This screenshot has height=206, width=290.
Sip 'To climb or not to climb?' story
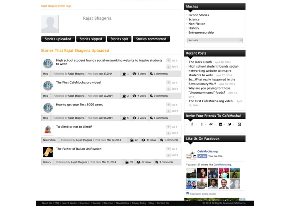pos(172,127)
